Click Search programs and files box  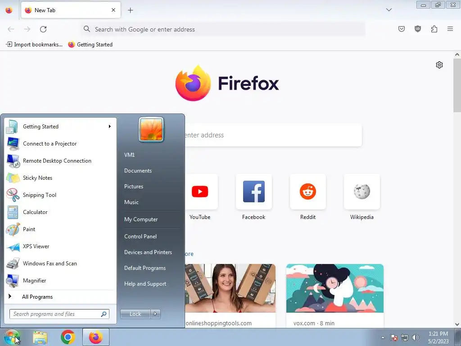pyautogui.click(x=59, y=314)
